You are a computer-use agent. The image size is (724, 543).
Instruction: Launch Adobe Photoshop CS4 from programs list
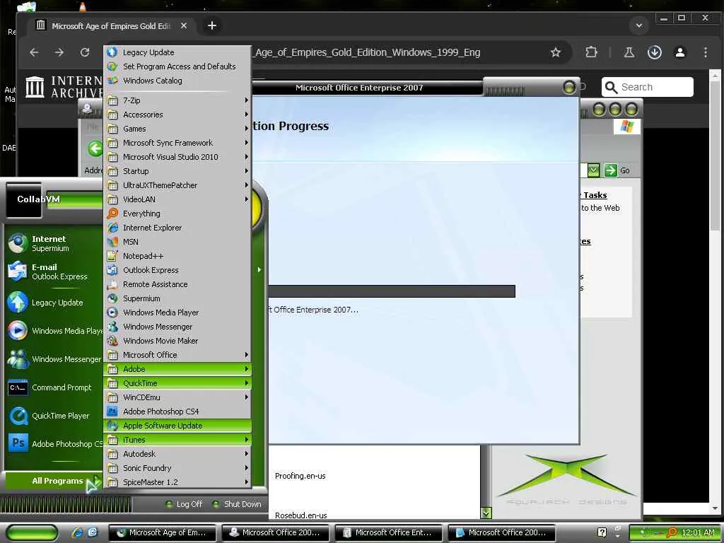pos(177,411)
